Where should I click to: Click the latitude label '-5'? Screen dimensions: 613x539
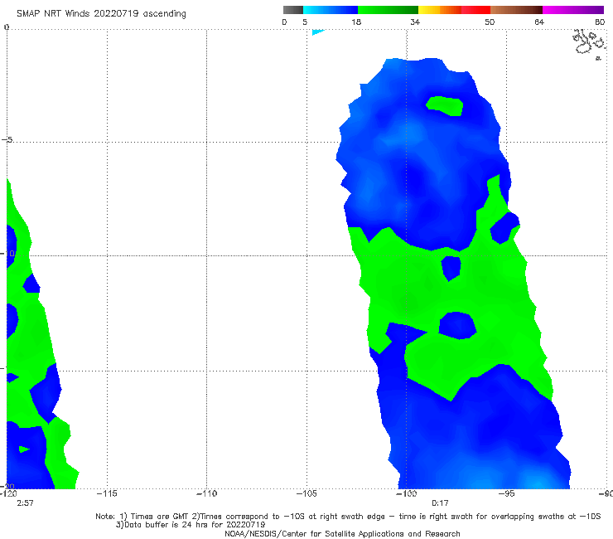click(7, 139)
